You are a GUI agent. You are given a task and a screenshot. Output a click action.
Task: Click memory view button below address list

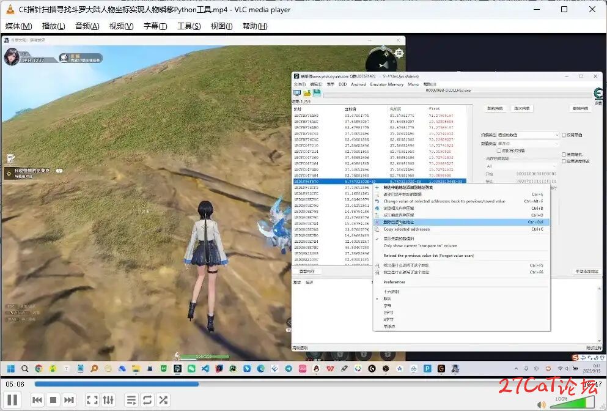[307, 271]
